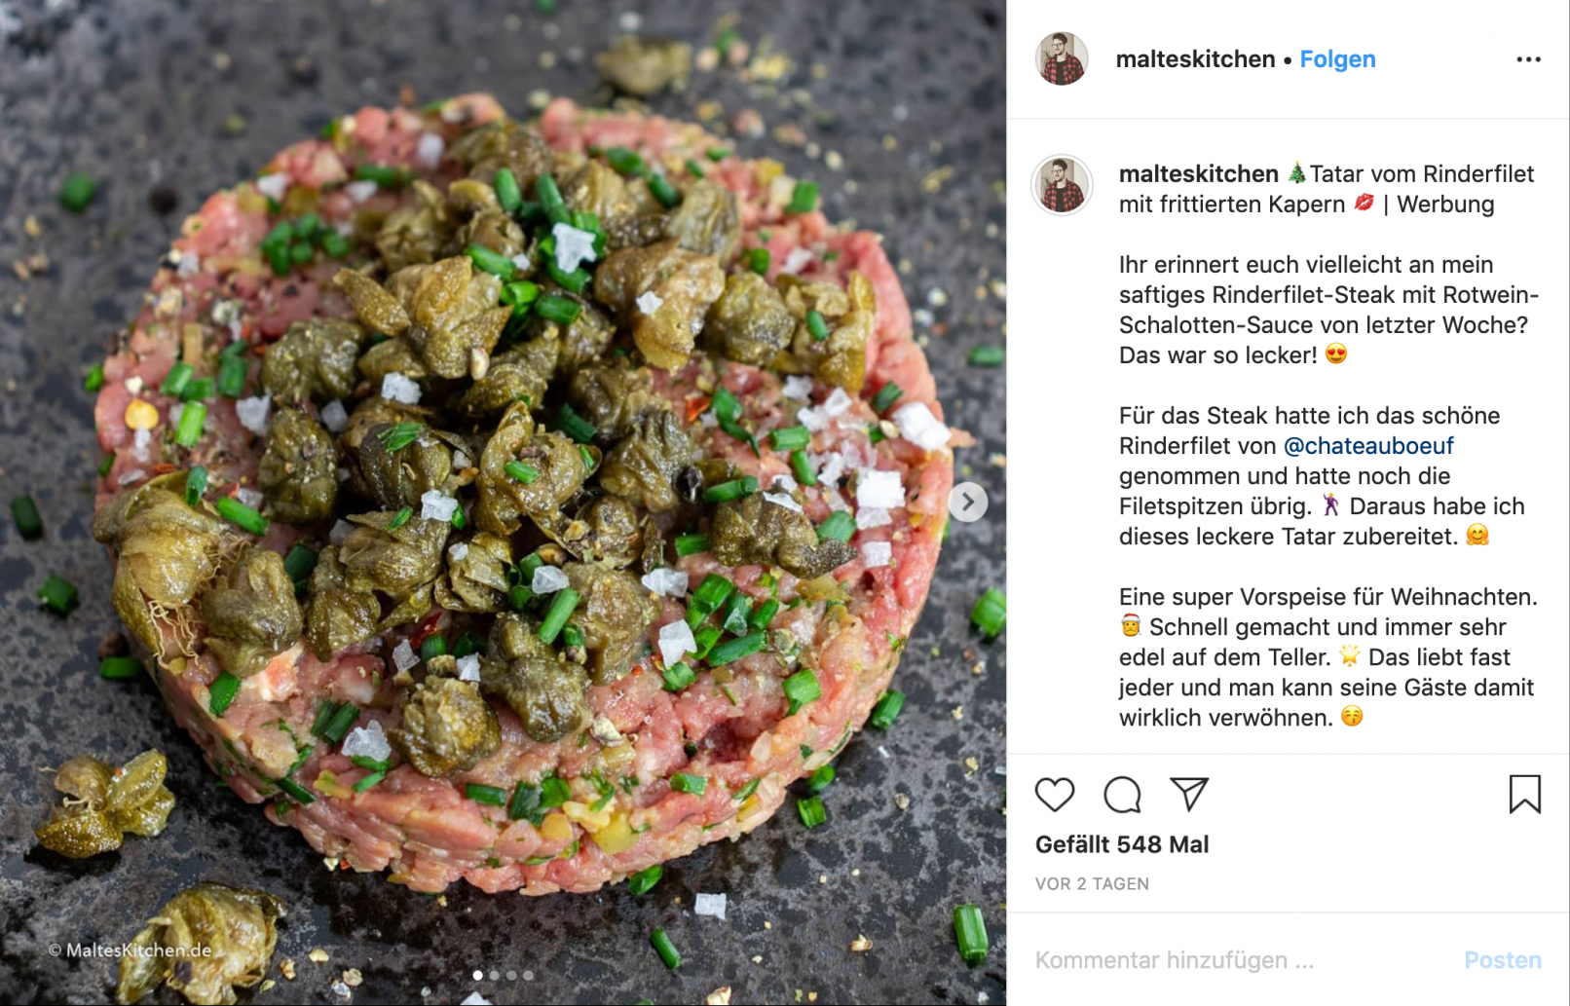Image resolution: width=1570 pixels, height=1006 pixels.
Task: Open comments with the speech bubble icon
Action: [x=1122, y=795]
